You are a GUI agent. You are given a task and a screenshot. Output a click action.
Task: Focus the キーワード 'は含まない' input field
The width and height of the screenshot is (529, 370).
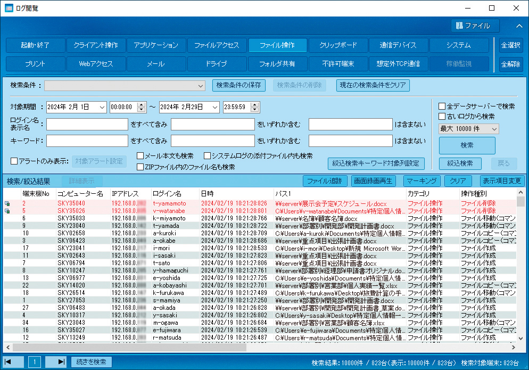click(351, 141)
